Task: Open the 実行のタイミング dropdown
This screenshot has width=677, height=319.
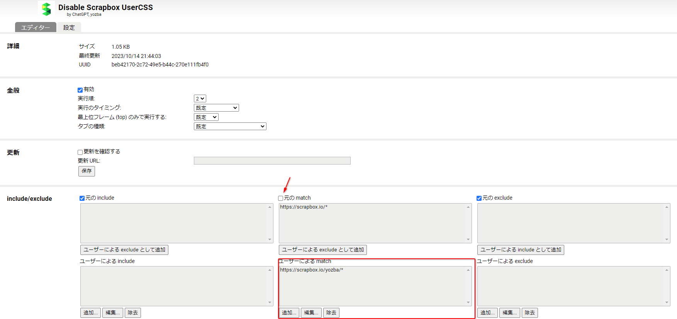Action: [216, 108]
